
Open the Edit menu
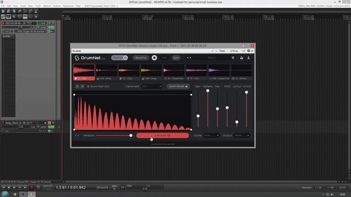click(x=9, y=6)
